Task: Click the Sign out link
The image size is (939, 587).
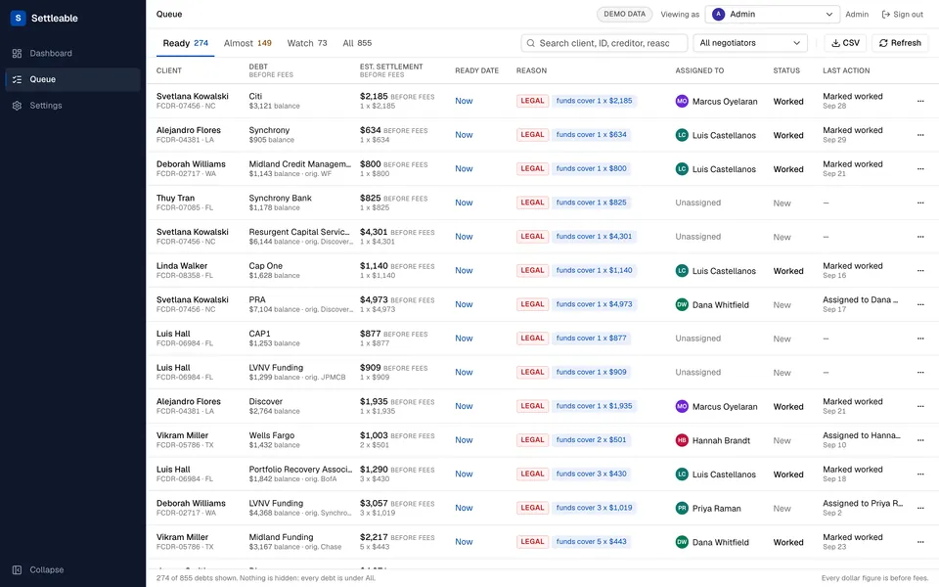Action: (902, 15)
